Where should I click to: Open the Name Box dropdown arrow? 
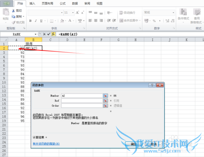tap(35, 34)
